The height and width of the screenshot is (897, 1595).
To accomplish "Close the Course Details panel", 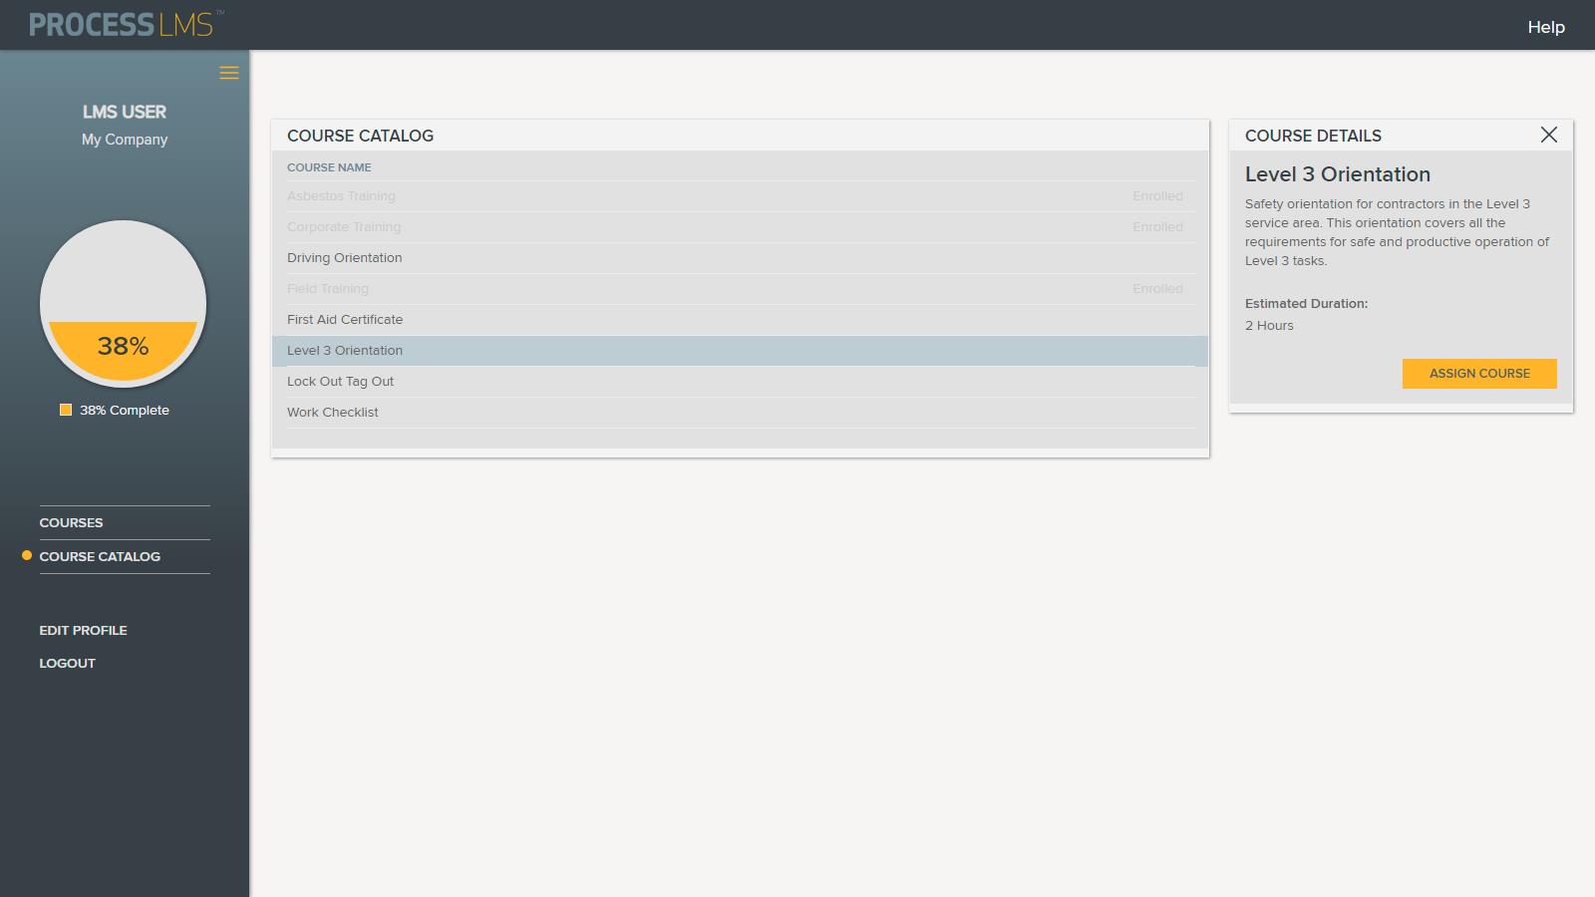I will tap(1548, 135).
